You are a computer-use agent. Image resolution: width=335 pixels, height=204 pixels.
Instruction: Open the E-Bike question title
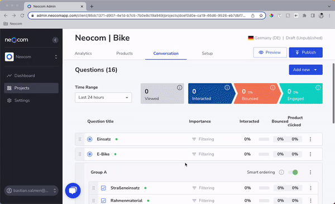pos(103,154)
